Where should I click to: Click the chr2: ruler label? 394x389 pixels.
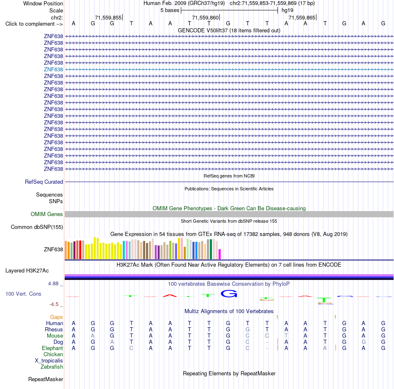pos(57,17)
